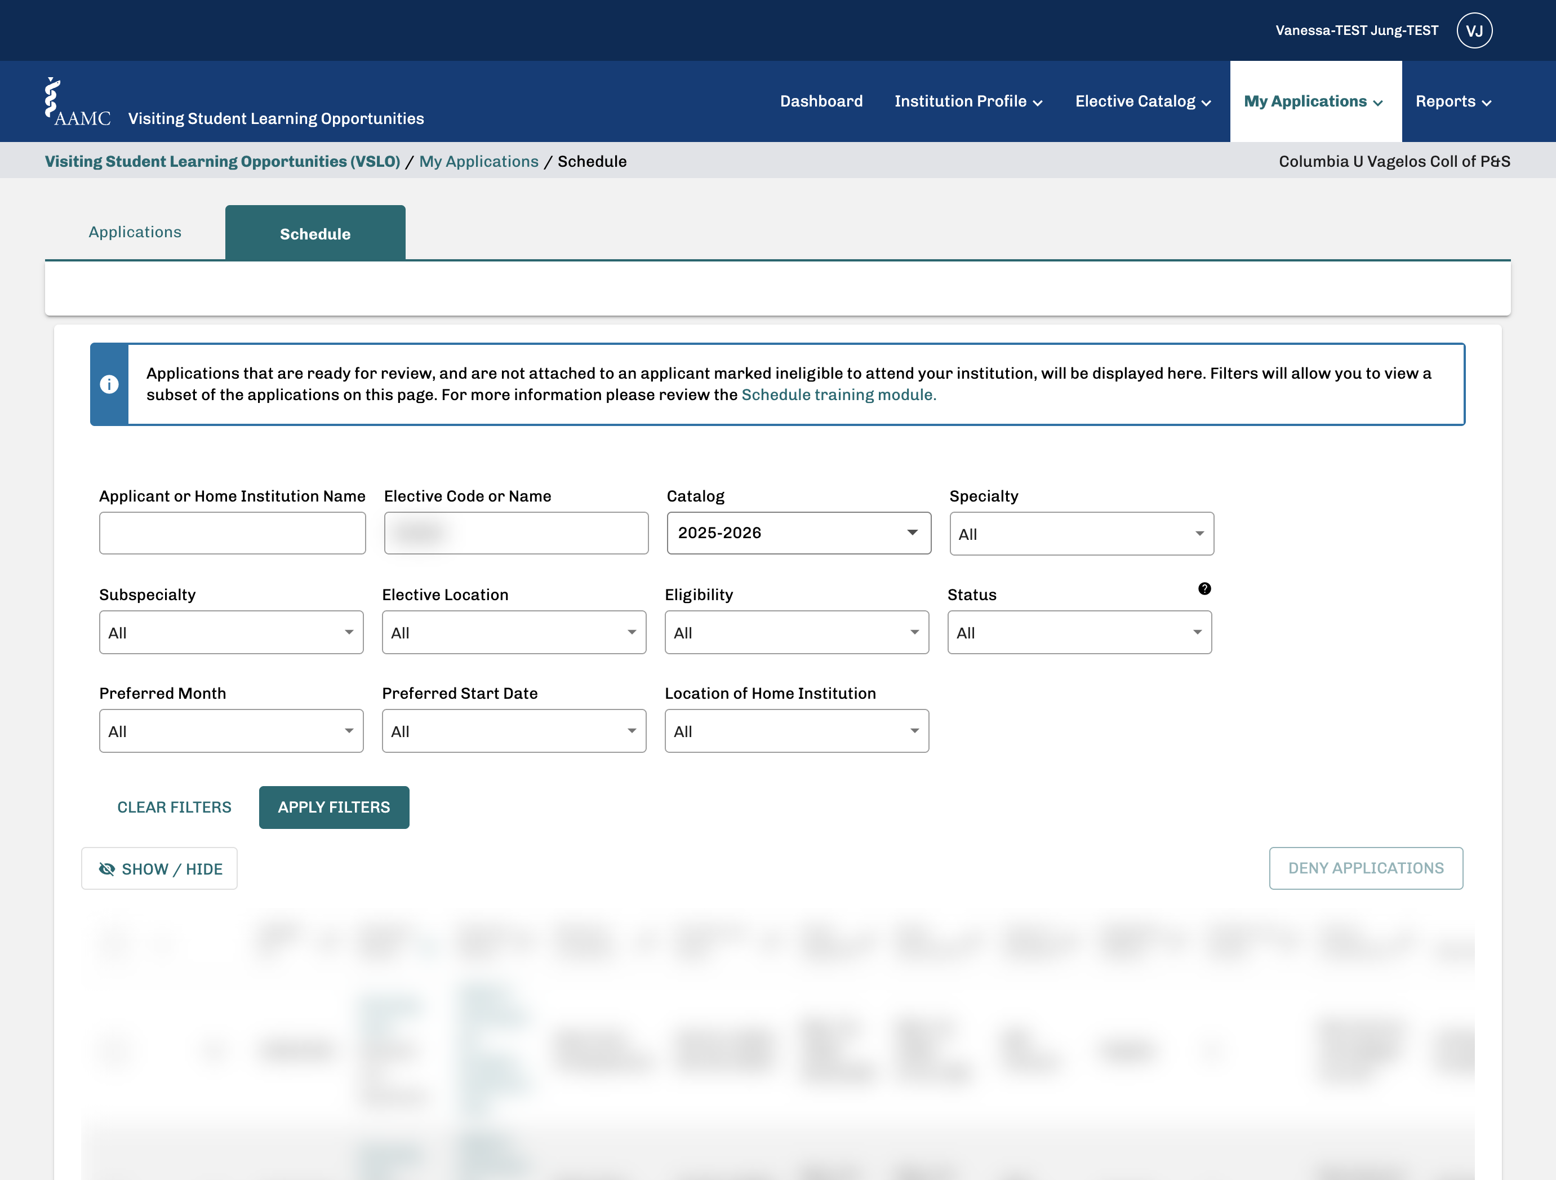This screenshot has height=1180, width=1556.
Task: Open the Dashboard menu item
Action: 821,101
